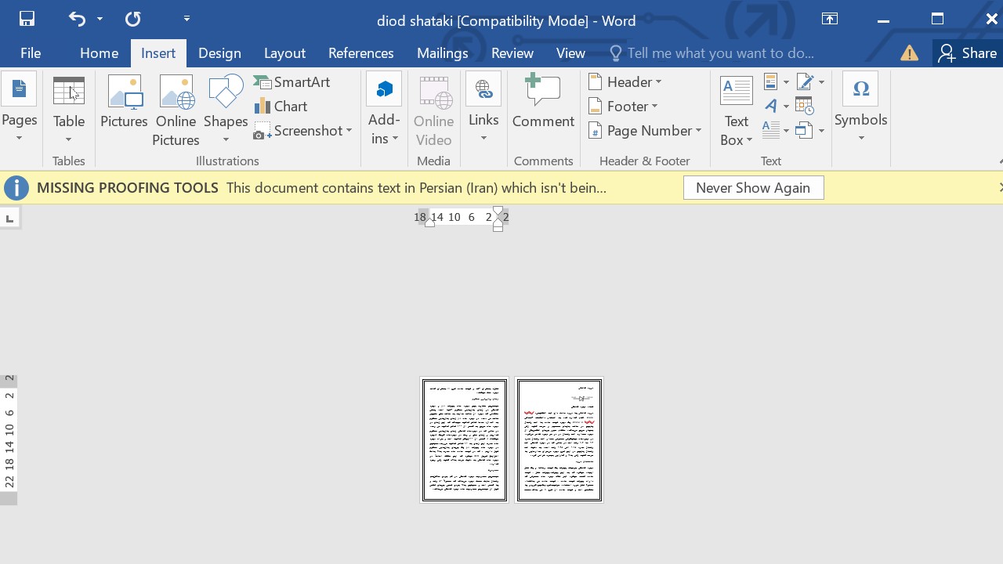Click the first page thumbnail on the left
This screenshot has width=1003, height=564.
[465, 439]
